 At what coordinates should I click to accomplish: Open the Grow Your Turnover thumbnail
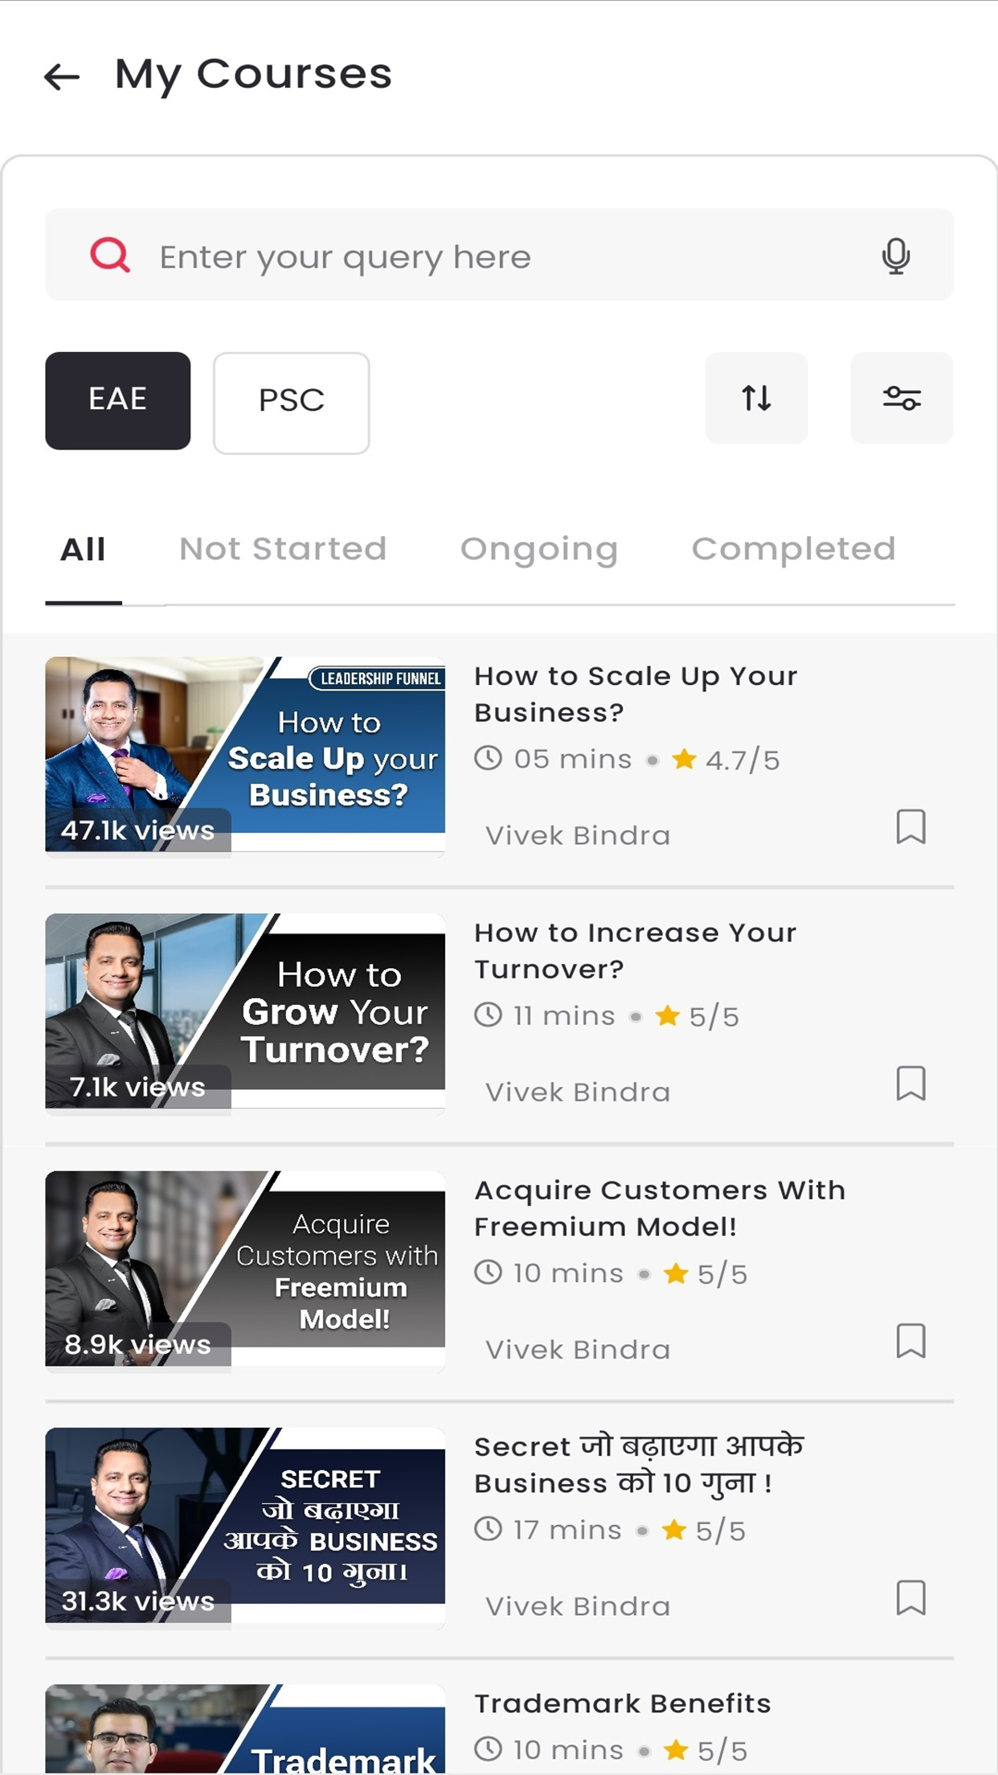click(245, 1010)
